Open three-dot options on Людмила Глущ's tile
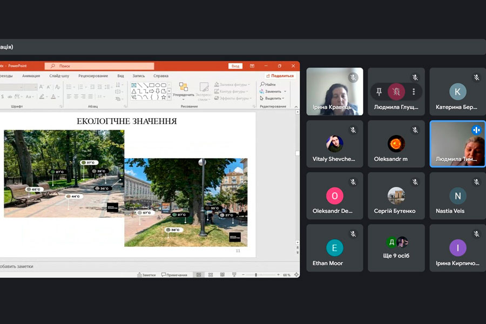The image size is (486, 324). tap(414, 91)
